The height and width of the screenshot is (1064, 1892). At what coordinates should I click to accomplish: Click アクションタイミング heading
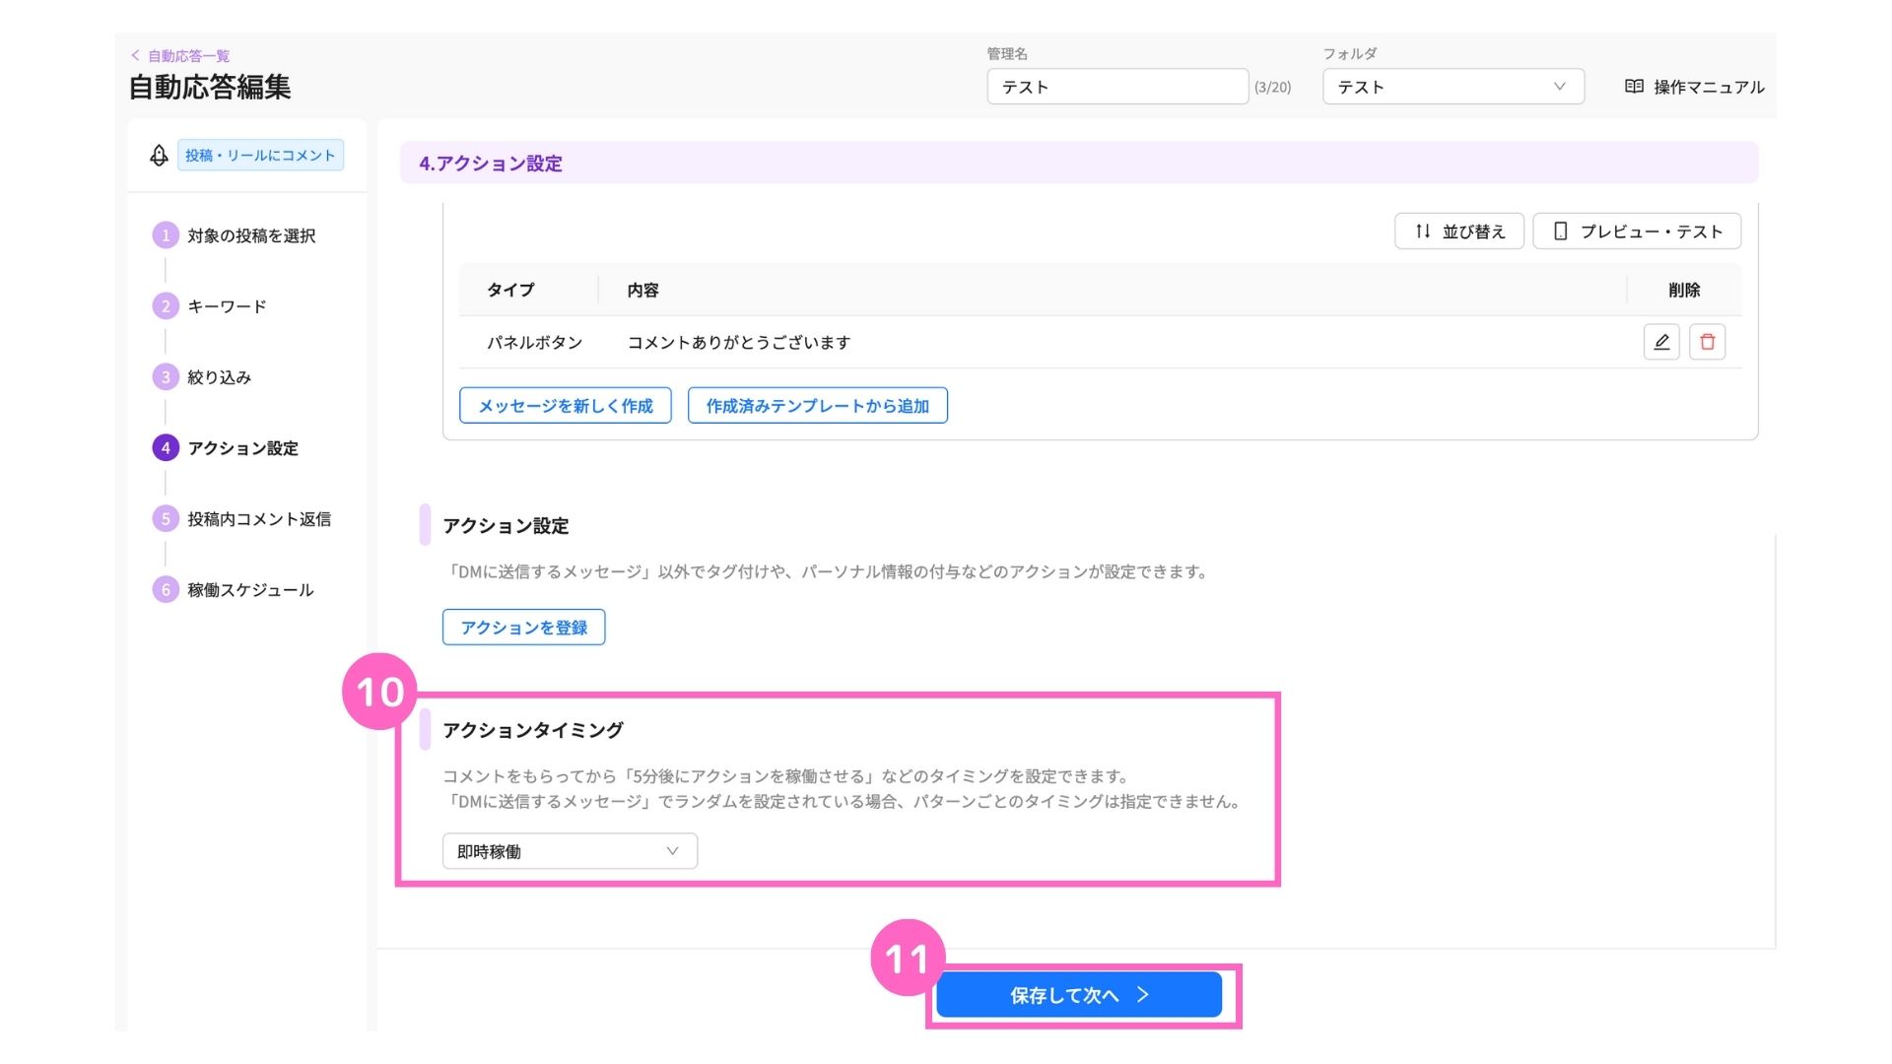[x=533, y=730]
